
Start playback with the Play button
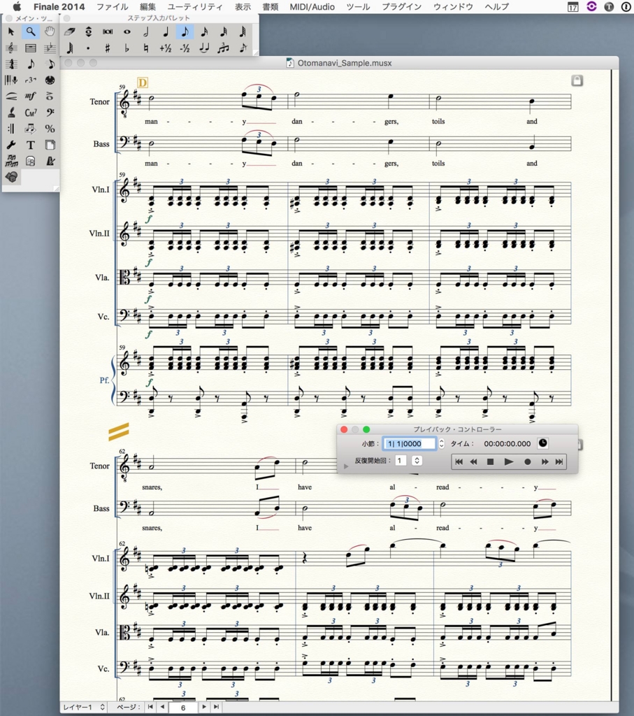pyautogui.click(x=508, y=461)
